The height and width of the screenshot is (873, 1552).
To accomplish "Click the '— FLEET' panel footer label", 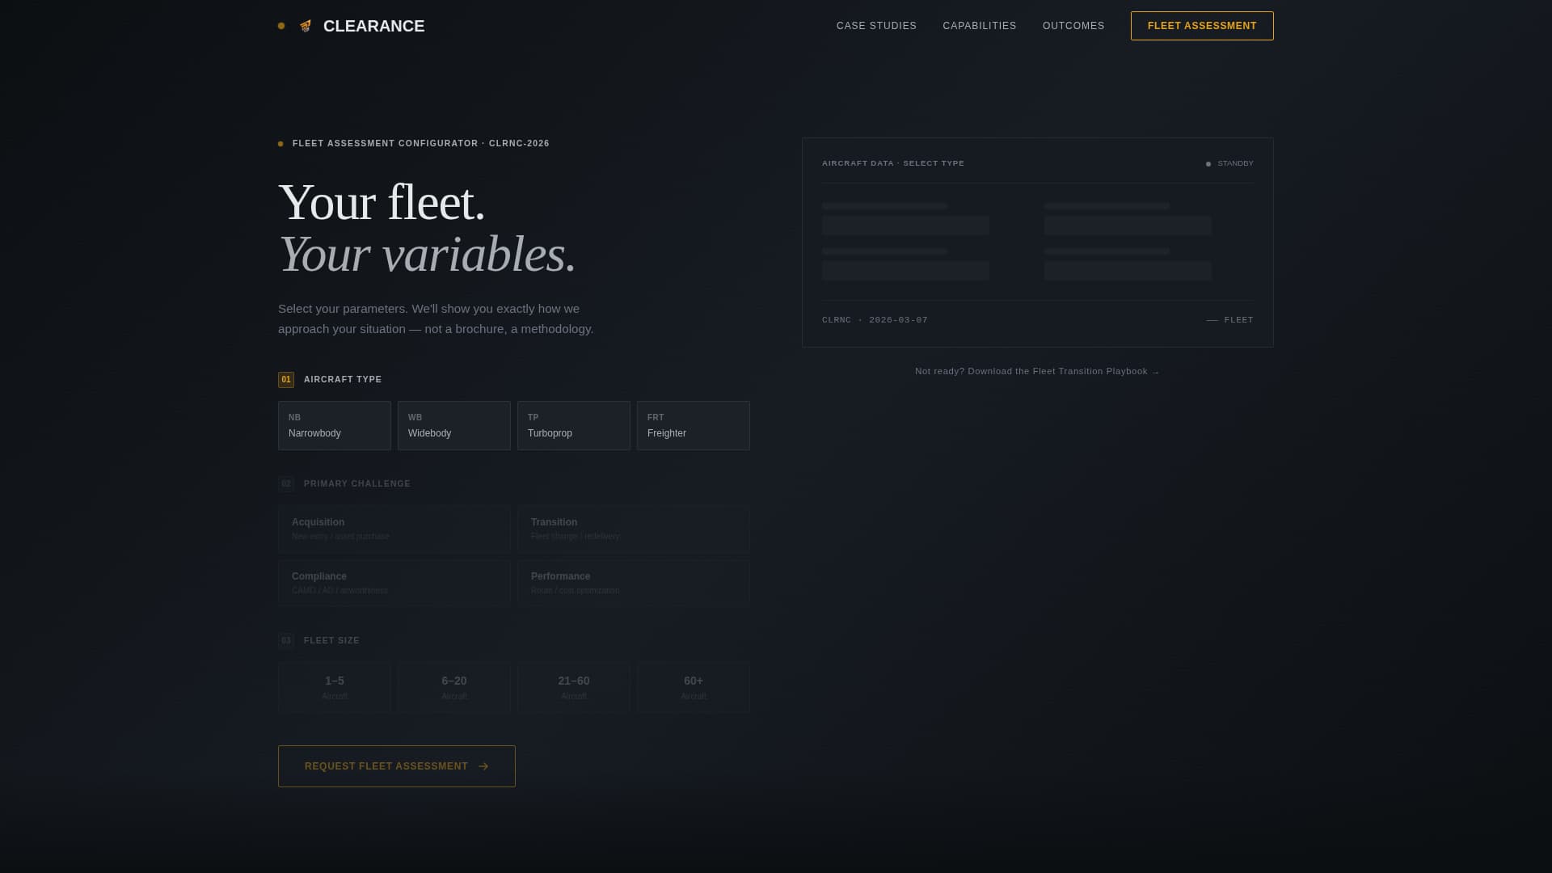I will 1229,320.
